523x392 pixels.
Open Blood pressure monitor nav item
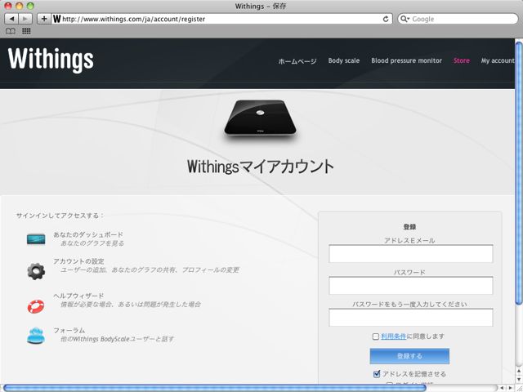[406, 60]
